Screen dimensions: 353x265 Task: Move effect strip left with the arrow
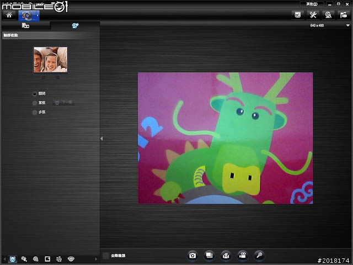point(4,259)
